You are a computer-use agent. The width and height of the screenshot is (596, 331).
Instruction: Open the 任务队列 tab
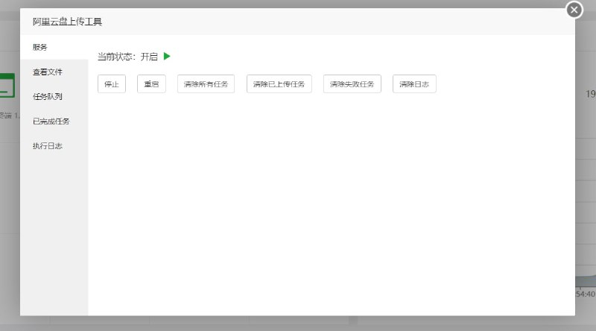click(x=54, y=97)
